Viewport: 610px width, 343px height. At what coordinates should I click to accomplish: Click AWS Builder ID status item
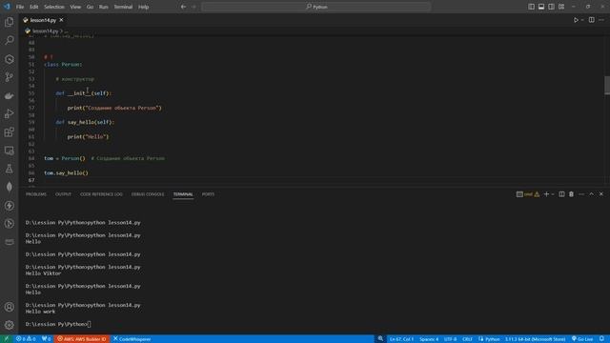tap(82, 339)
